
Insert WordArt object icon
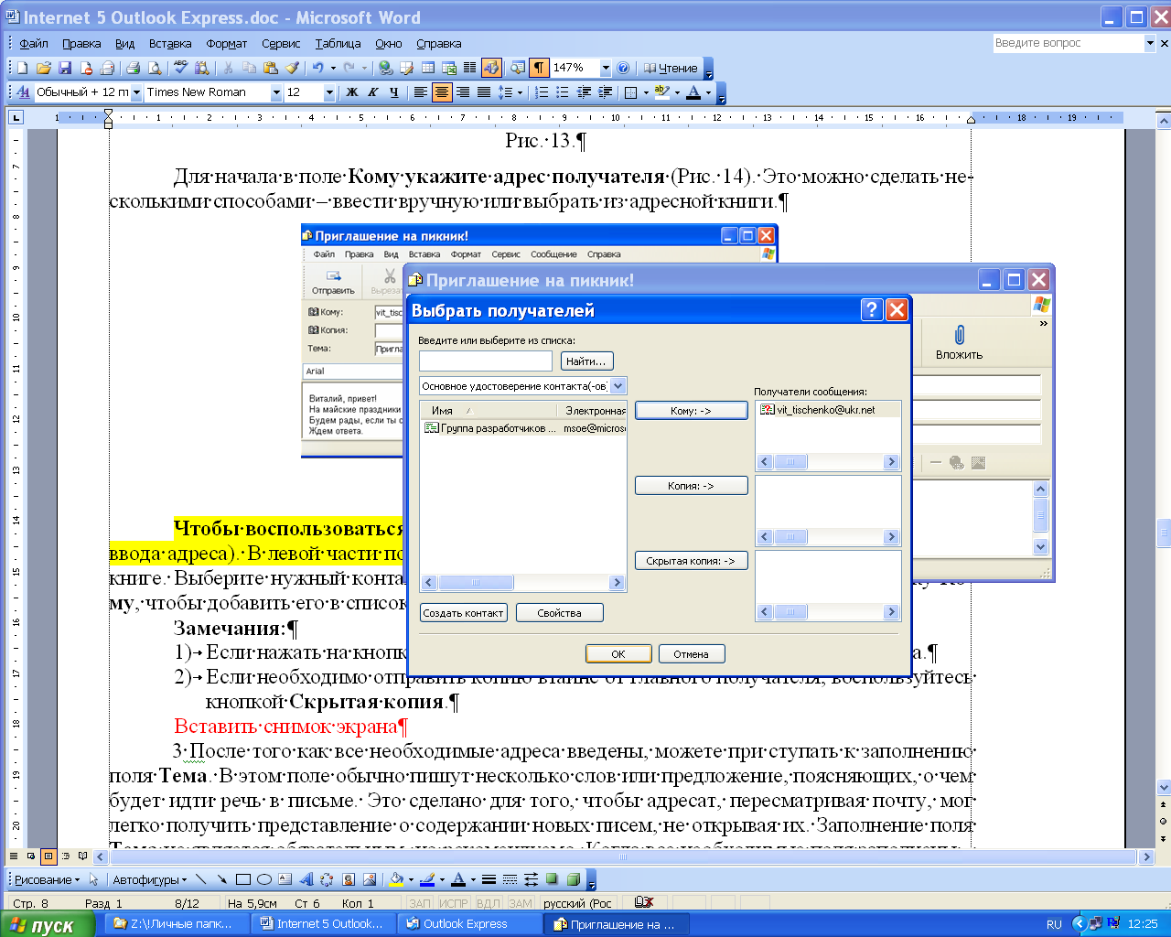click(306, 879)
